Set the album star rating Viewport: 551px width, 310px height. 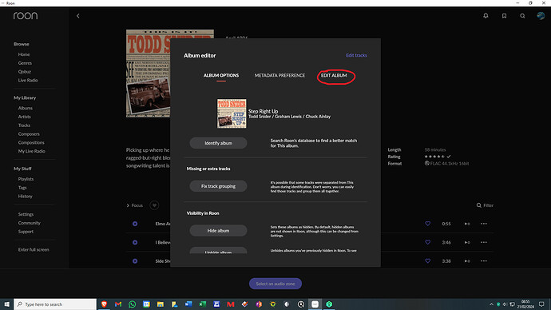click(434, 157)
